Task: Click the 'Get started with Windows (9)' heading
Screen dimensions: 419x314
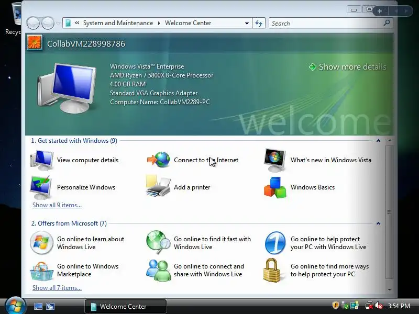Action: click(x=74, y=141)
